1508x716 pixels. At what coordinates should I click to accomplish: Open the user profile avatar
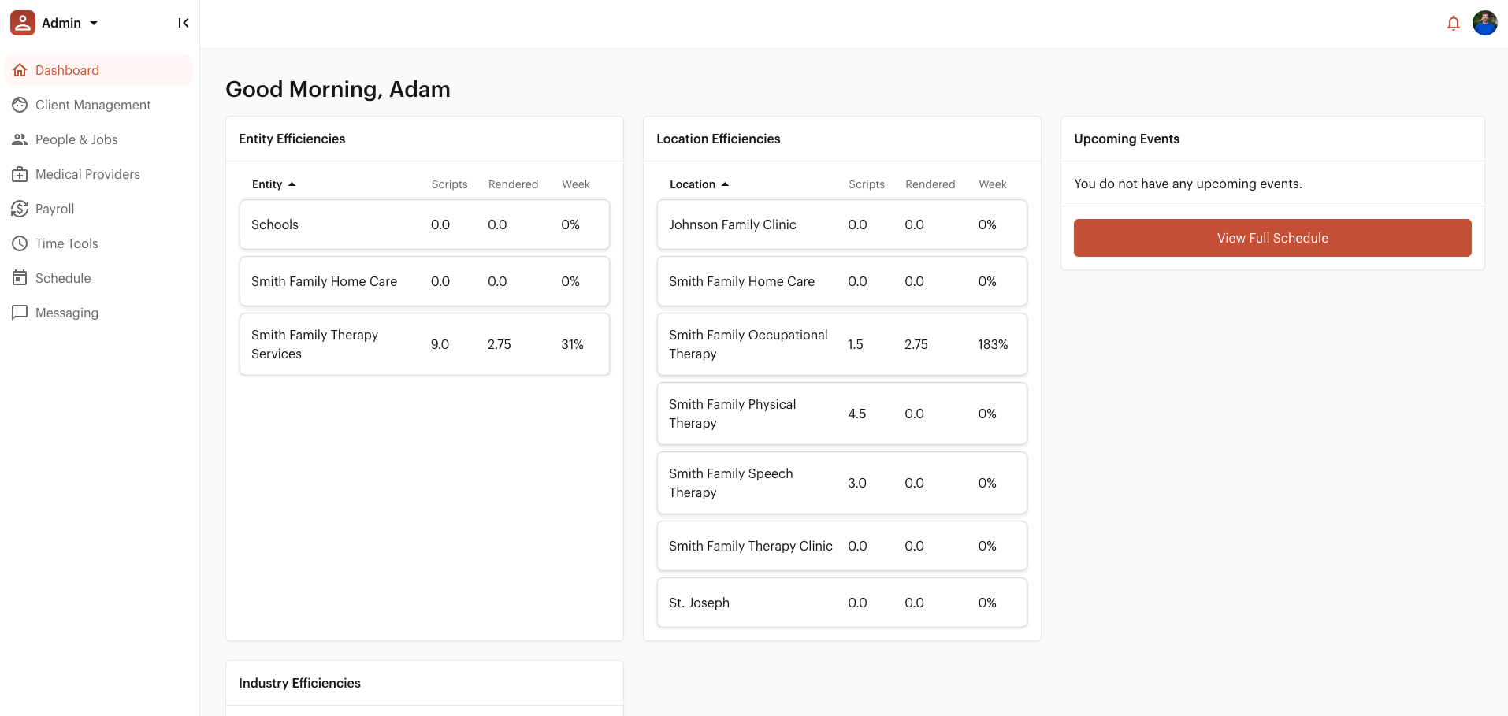(1484, 24)
